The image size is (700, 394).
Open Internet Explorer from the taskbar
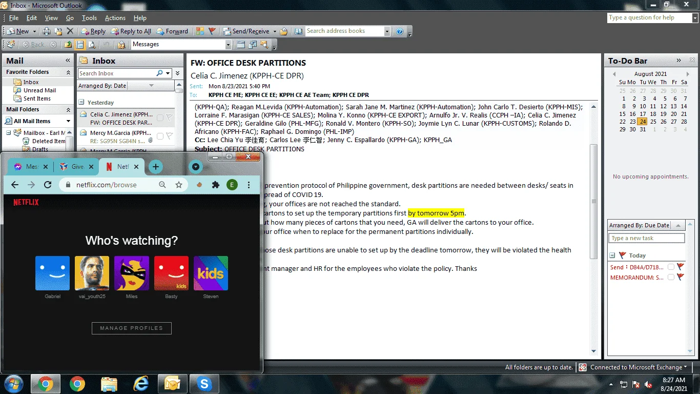point(141,384)
